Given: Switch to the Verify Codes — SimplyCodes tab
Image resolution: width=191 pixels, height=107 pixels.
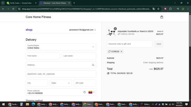Looking at the screenshot, I should click(x=21, y=3).
